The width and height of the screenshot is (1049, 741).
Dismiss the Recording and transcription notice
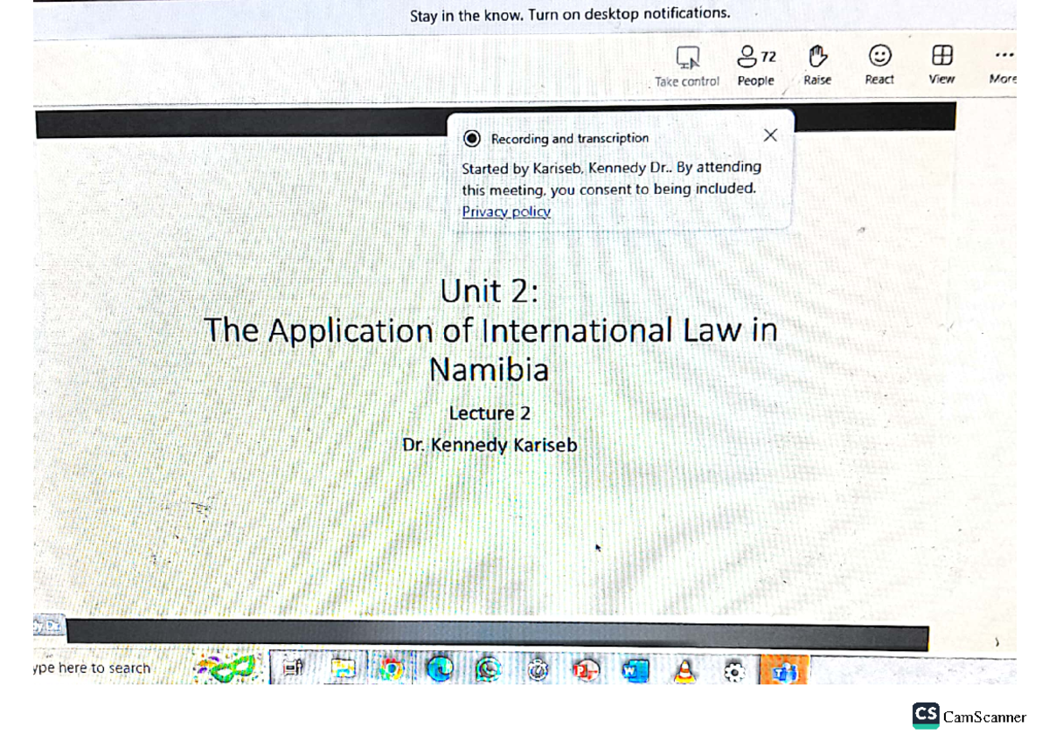coord(770,135)
